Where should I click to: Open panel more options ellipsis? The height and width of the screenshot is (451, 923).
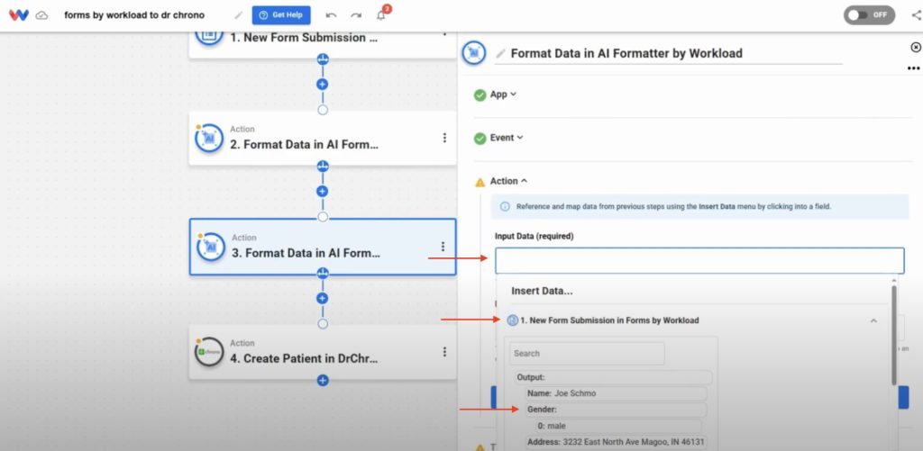tap(914, 68)
